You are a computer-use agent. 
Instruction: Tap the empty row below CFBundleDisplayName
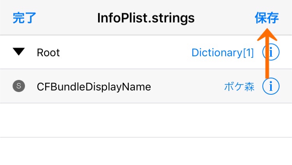tap(146, 120)
